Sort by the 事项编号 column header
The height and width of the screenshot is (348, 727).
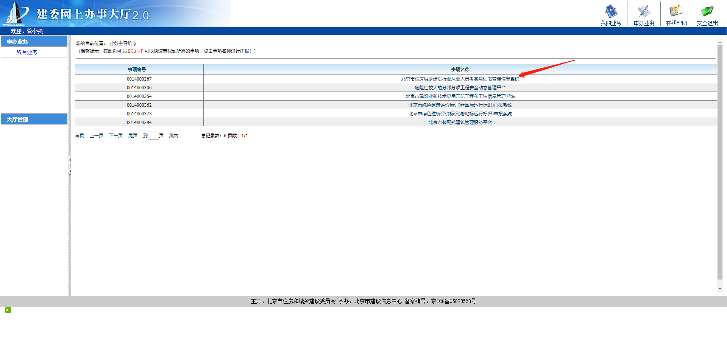(x=137, y=70)
